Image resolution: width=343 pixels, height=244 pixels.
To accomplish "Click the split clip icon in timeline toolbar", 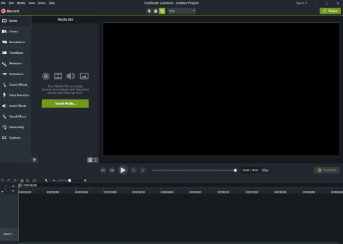I will pos(35,180).
